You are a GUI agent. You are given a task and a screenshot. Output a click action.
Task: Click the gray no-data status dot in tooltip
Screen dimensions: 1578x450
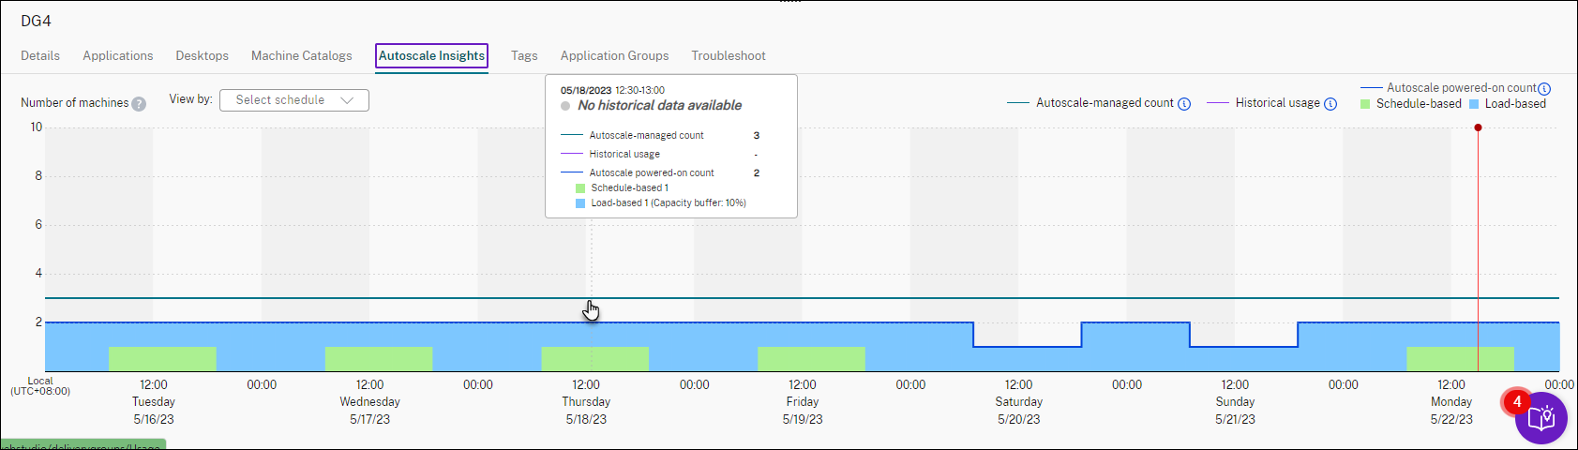(565, 106)
